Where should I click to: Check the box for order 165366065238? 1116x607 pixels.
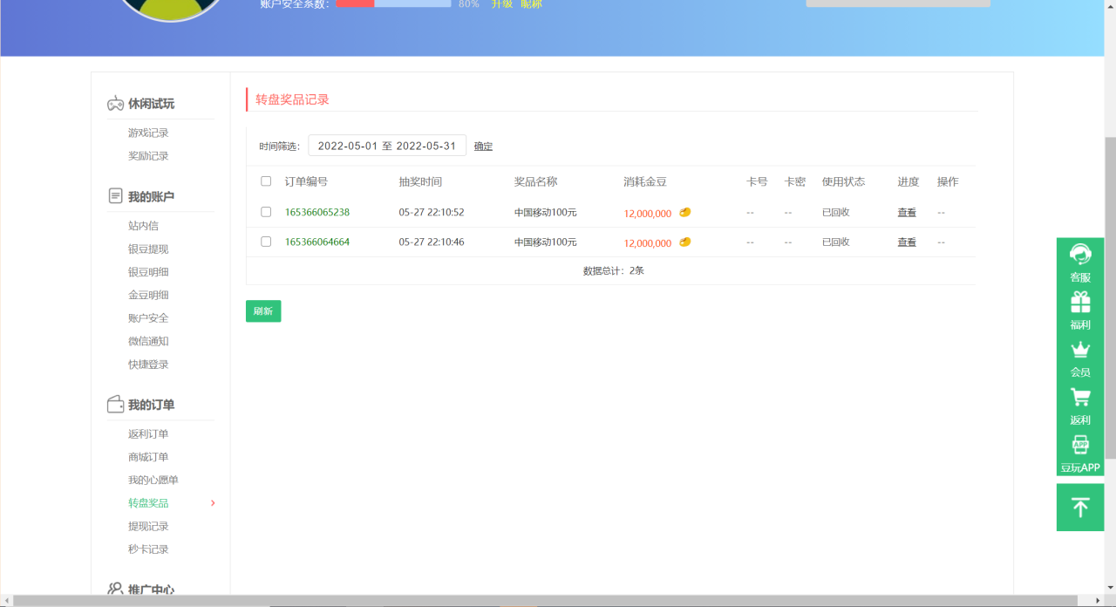click(x=266, y=212)
